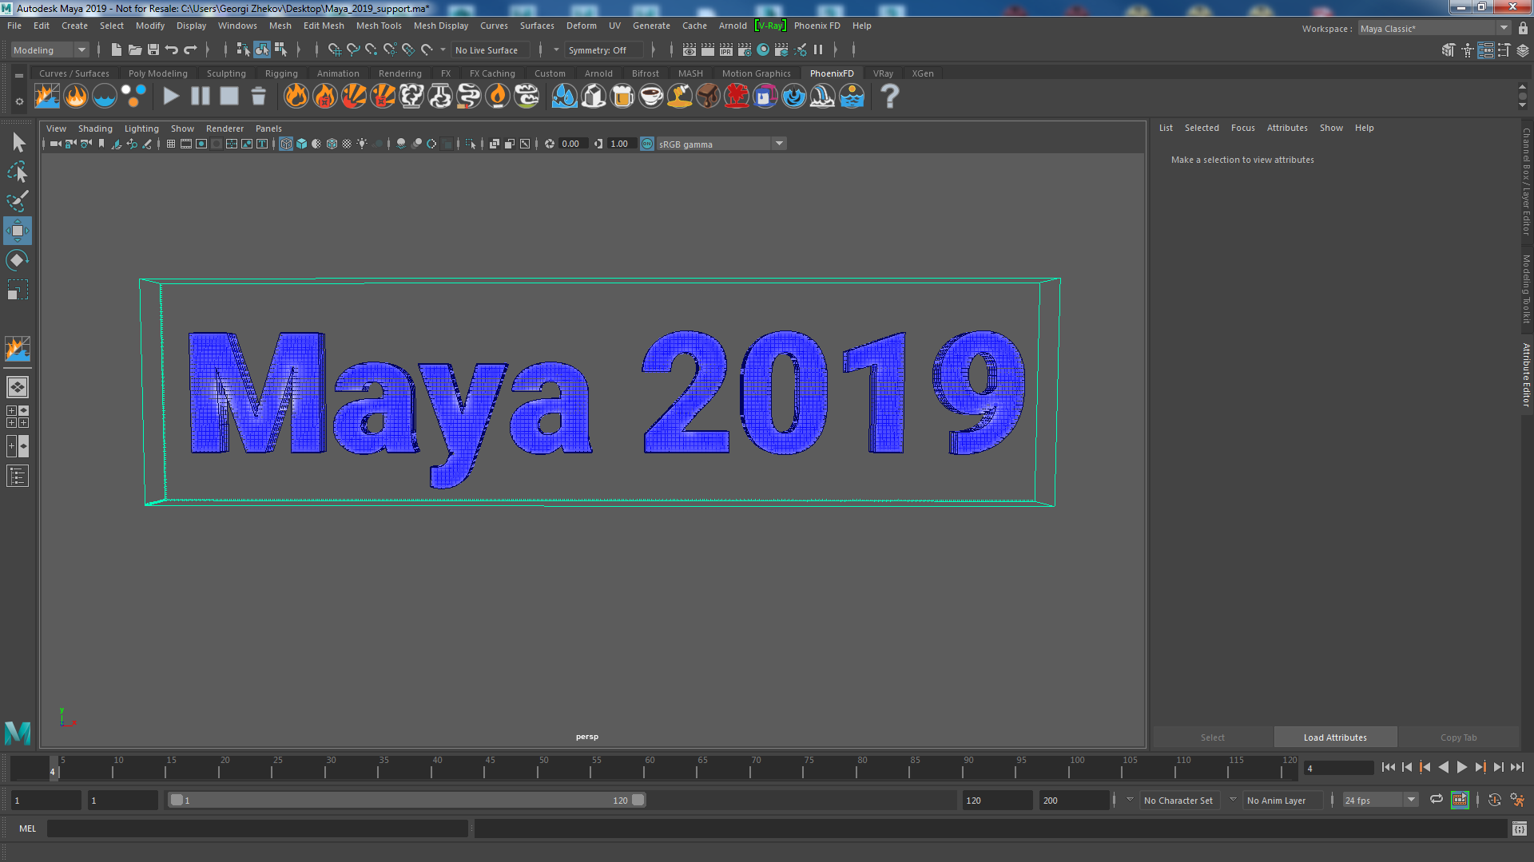Viewport: 1534px width, 862px height.
Task: Click the Load Attributes button
Action: (1335, 737)
